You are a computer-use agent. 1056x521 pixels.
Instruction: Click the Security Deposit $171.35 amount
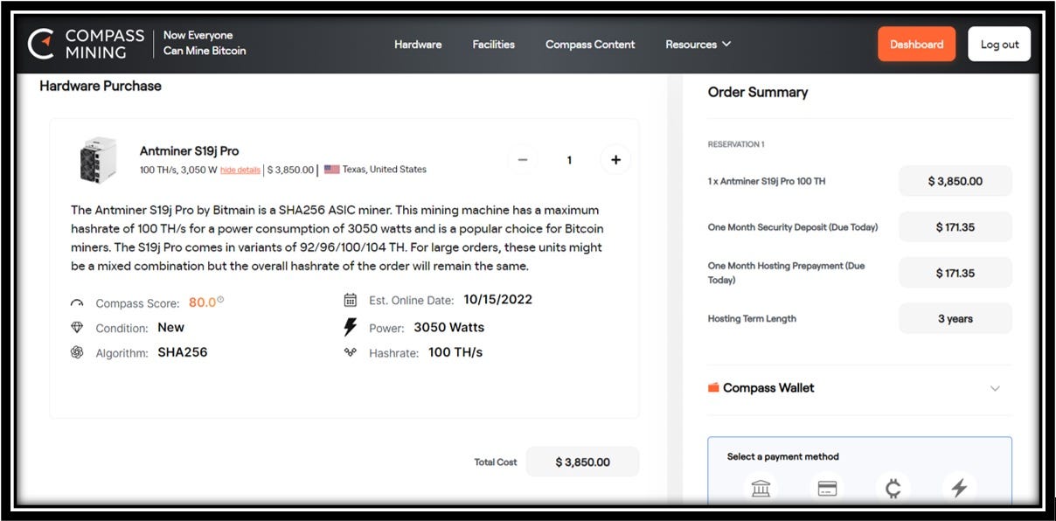tap(955, 226)
